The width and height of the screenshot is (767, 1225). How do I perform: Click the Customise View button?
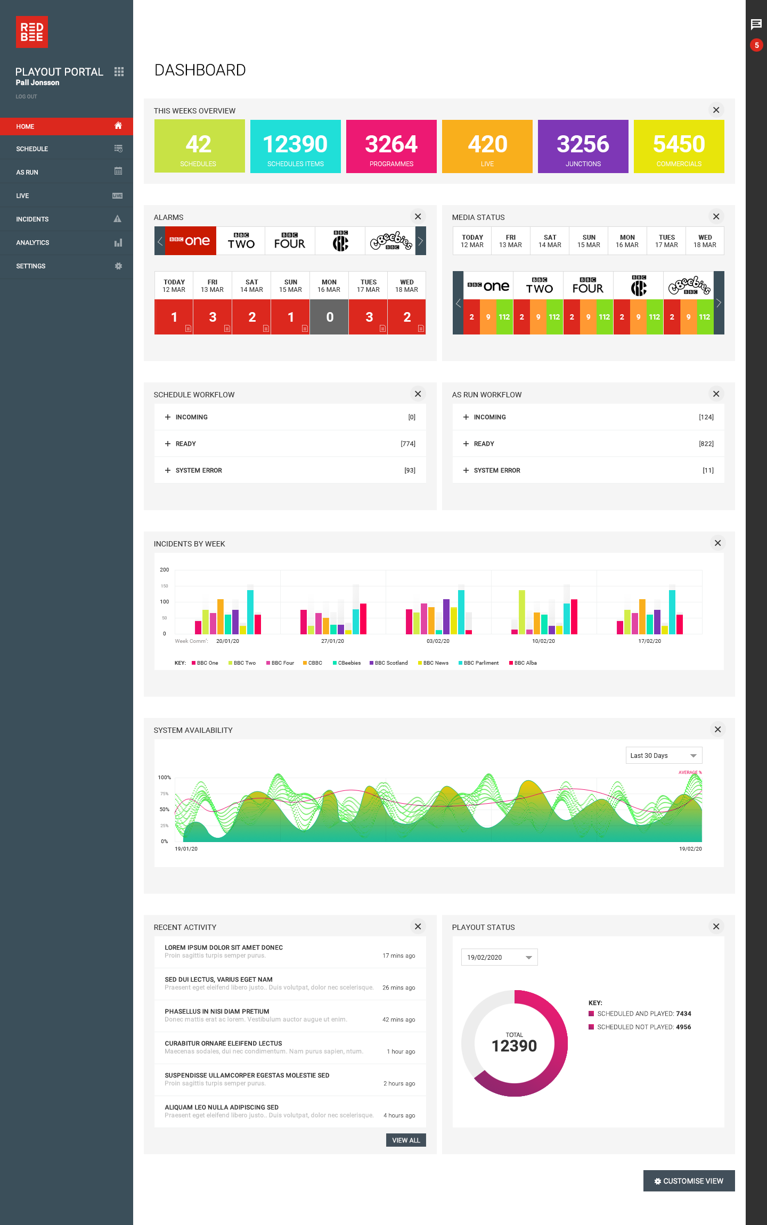689,1181
